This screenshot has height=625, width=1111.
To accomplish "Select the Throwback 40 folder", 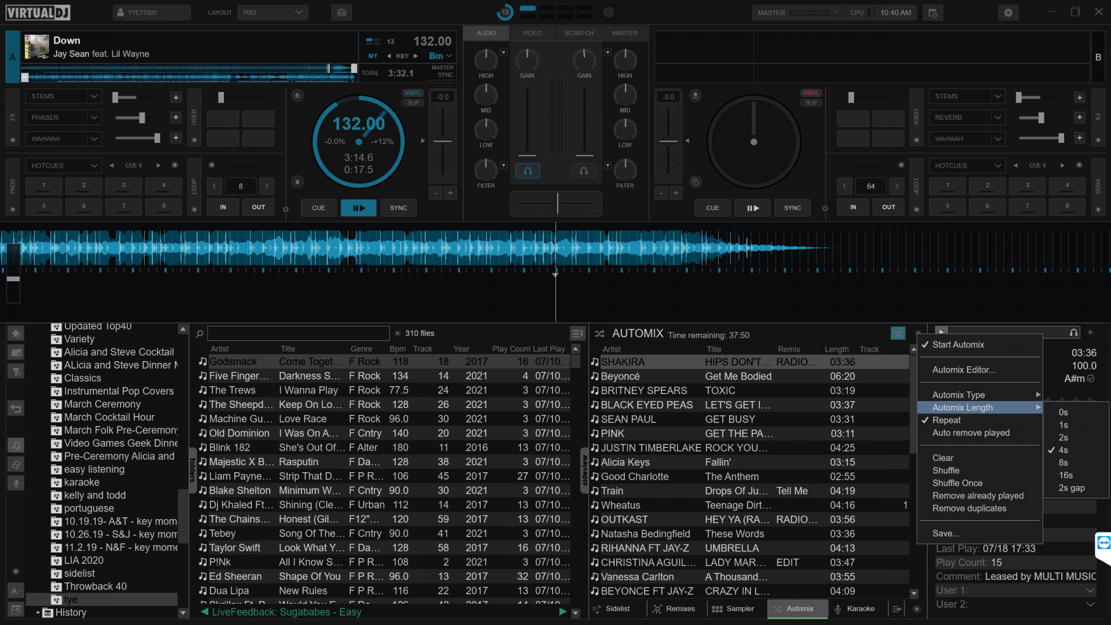I will 95,587.
